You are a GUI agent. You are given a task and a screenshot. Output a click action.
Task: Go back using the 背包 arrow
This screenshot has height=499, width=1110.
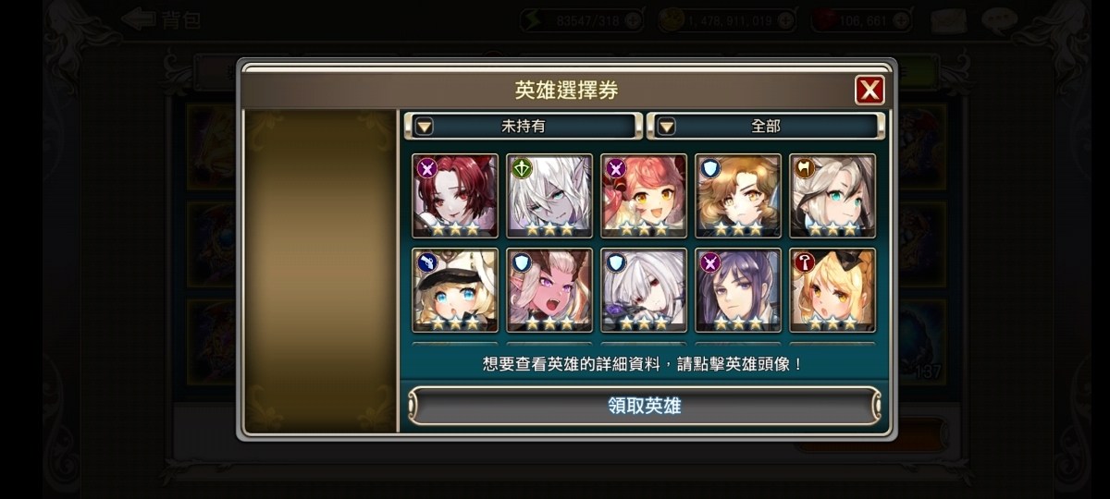click(160, 19)
